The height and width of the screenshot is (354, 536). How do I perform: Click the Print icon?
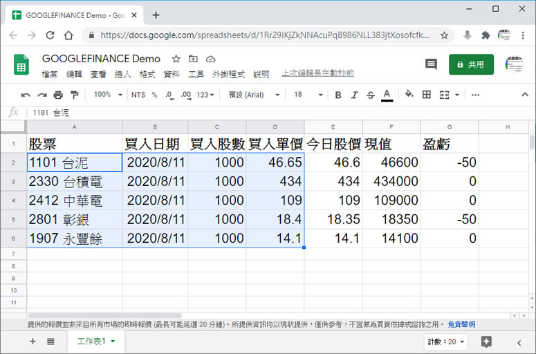tap(58, 95)
